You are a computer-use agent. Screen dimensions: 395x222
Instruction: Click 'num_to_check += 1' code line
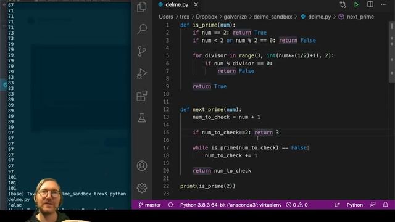pos(231,155)
